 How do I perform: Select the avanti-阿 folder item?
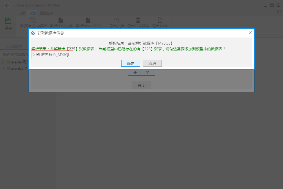coord(18,62)
